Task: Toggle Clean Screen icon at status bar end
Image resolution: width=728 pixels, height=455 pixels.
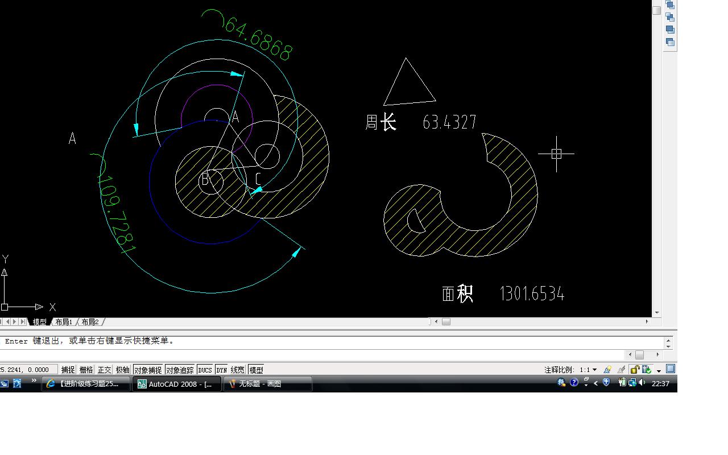Action: tap(671, 369)
